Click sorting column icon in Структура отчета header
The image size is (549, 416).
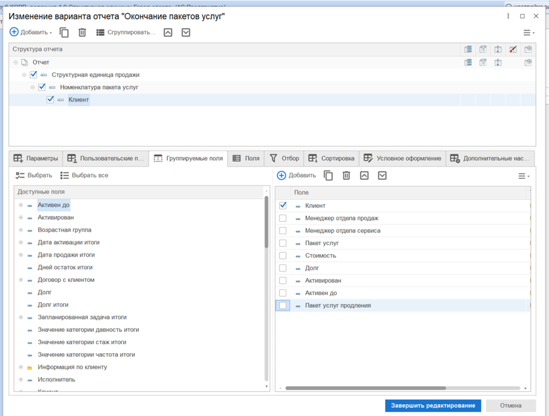(x=498, y=50)
